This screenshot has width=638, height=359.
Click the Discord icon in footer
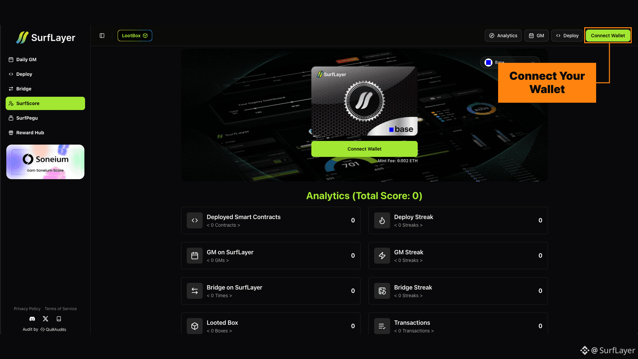click(32, 319)
